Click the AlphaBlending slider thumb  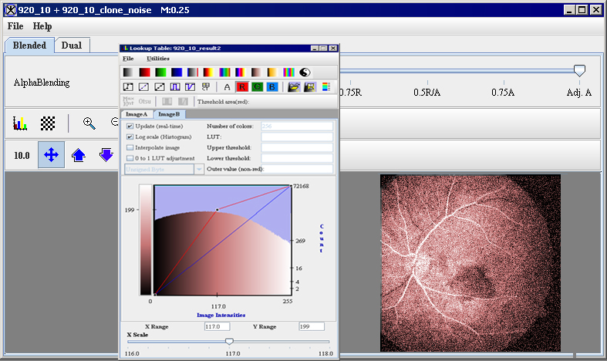(579, 70)
